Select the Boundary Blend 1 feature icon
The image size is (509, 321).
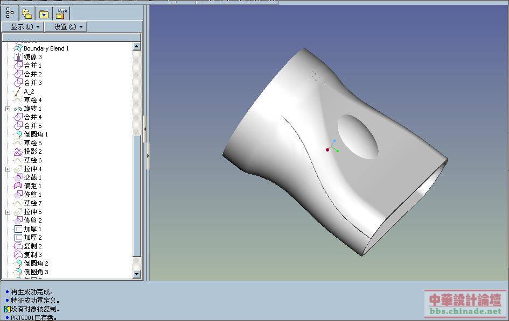(x=18, y=48)
